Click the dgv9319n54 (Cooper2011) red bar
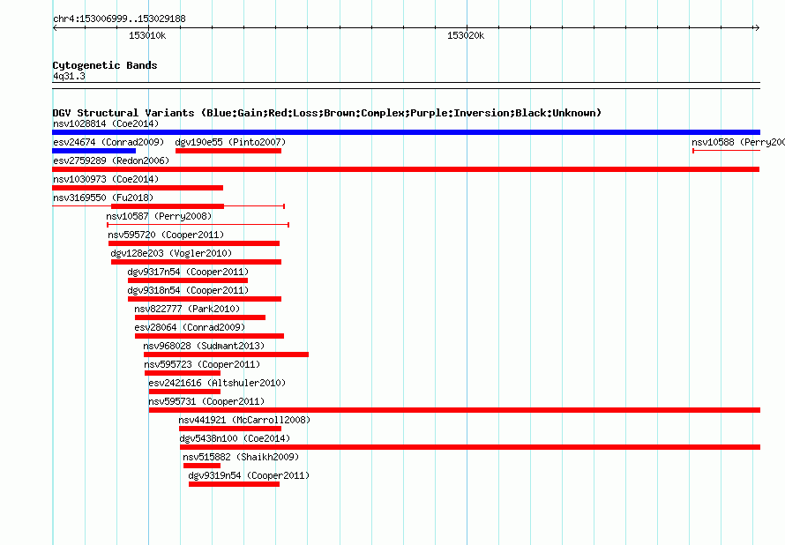 235,484
